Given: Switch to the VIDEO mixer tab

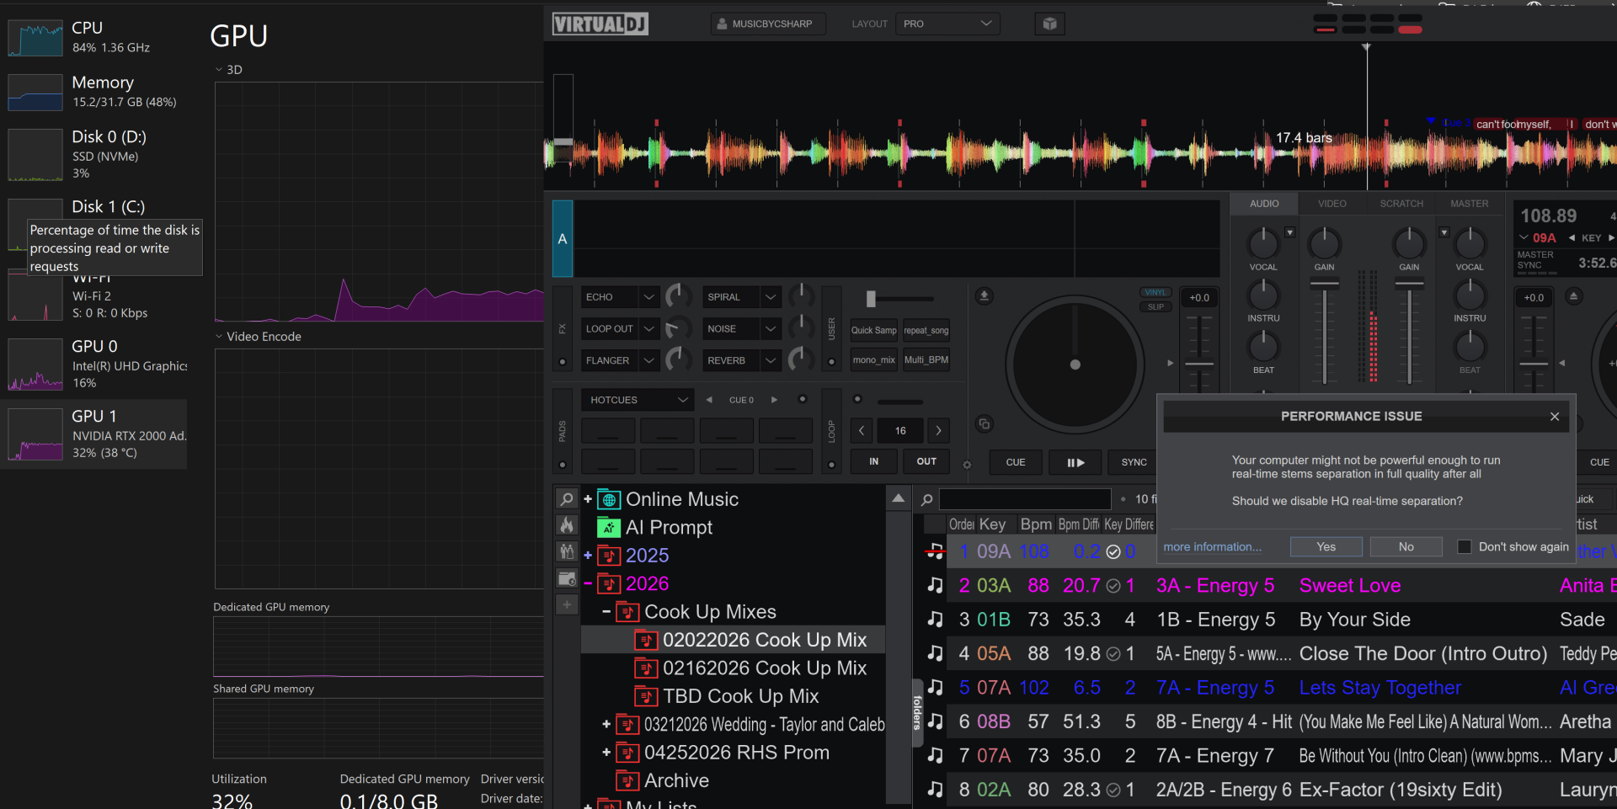Looking at the screenshot, I should click(x=1331, y=204).
